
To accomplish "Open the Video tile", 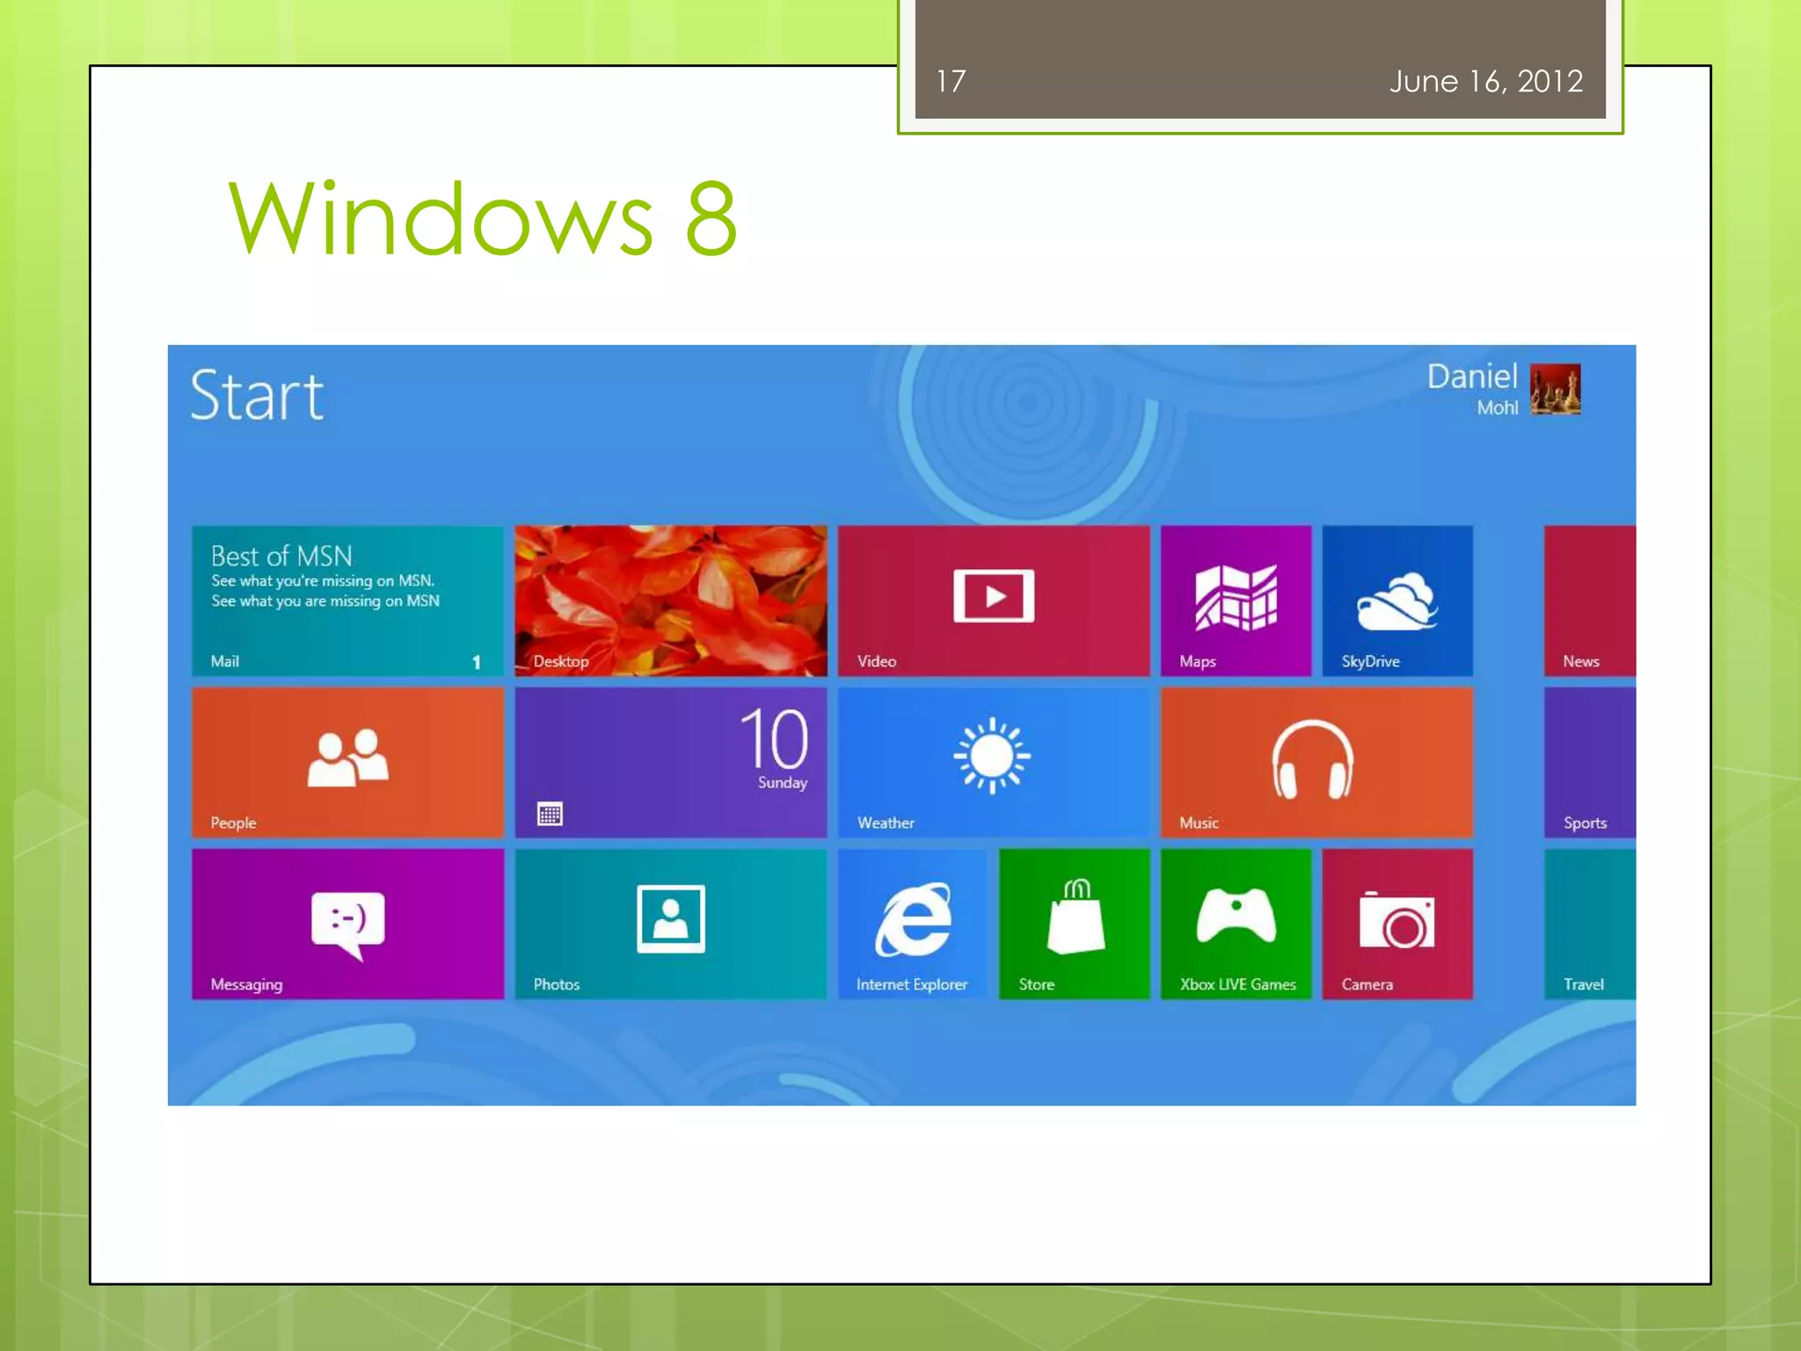I will click(x=993, y=601).
